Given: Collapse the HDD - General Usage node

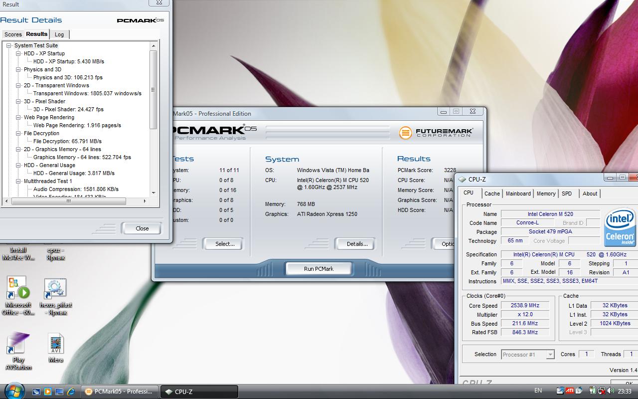Looking at the screenshot, I should pos(18,165).
